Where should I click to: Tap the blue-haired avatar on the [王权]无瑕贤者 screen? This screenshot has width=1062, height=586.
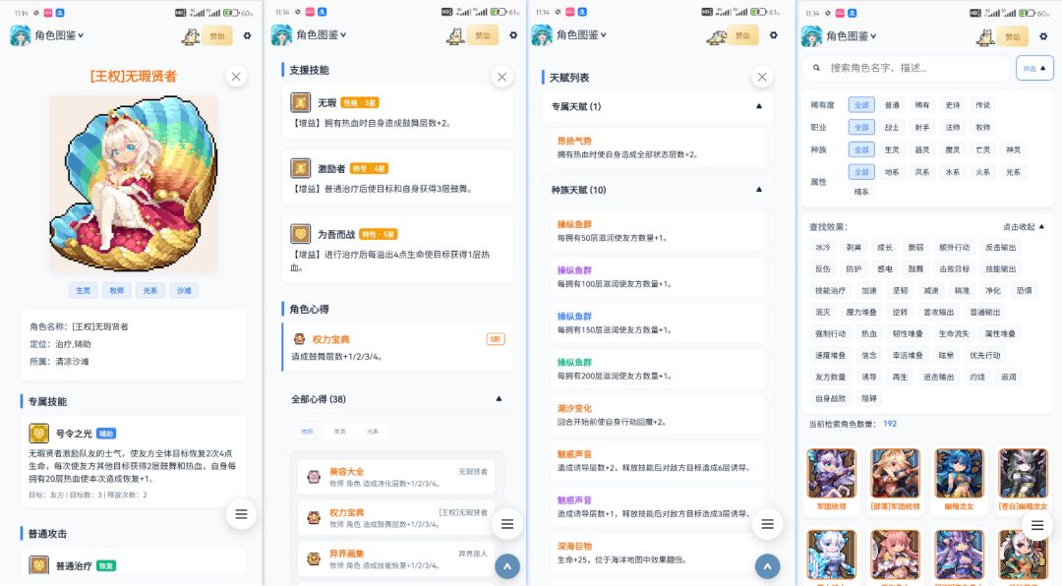point(20,35)
